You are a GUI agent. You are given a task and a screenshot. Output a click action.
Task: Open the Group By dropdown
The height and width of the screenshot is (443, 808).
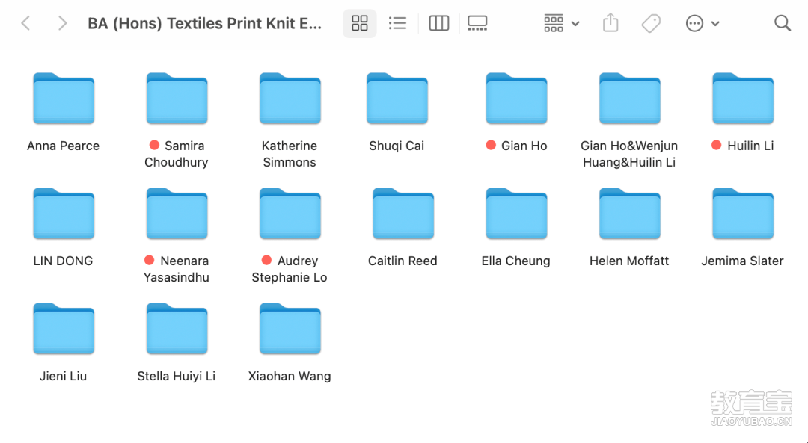click(x=562, y=23)
